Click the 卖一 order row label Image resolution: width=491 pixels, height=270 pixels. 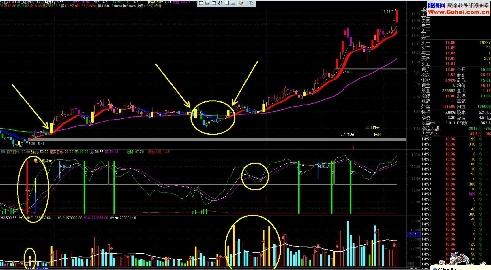[x=426, y=37]
